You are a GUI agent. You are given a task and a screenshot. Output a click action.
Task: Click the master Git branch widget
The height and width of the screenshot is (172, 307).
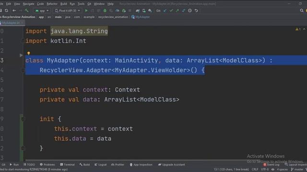(297, 169)
